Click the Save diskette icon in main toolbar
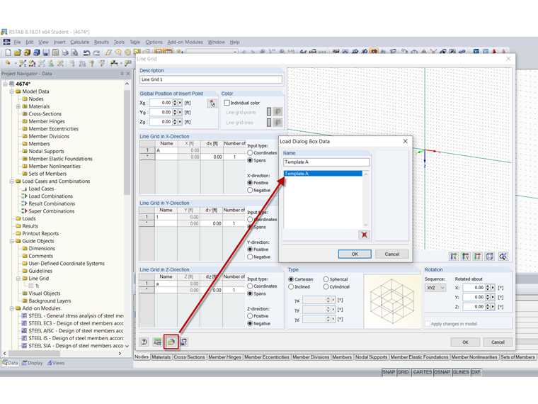Screen dimensions: 538x404 46,52
